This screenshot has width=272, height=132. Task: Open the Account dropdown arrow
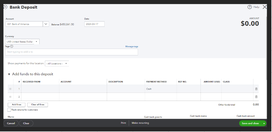point(46,24)
